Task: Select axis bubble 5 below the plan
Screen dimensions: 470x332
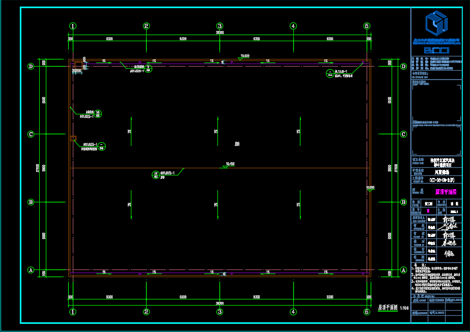Action: click(367, 312)
